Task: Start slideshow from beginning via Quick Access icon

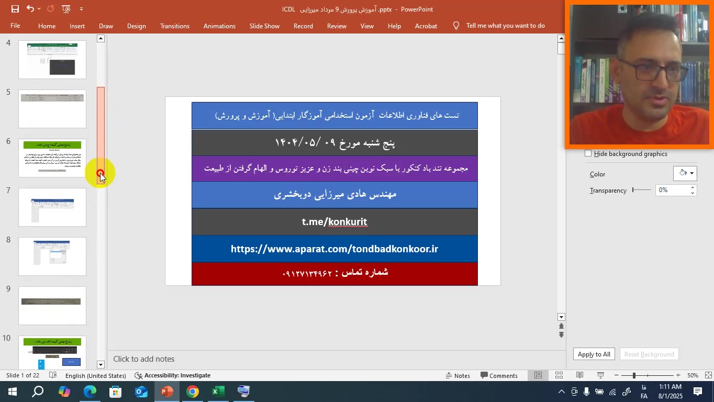Action: pyautogui.click(x=66, y=9)
